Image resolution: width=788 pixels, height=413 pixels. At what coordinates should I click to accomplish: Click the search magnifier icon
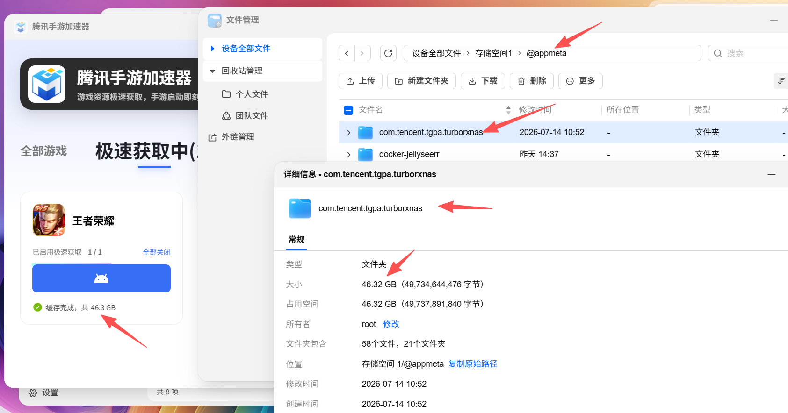pos(718,53)
